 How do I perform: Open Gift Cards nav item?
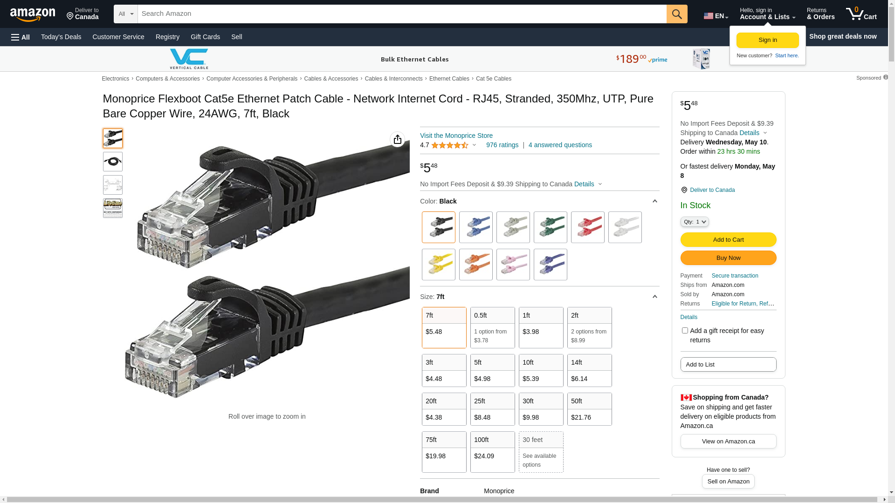[x=205, y=37]
